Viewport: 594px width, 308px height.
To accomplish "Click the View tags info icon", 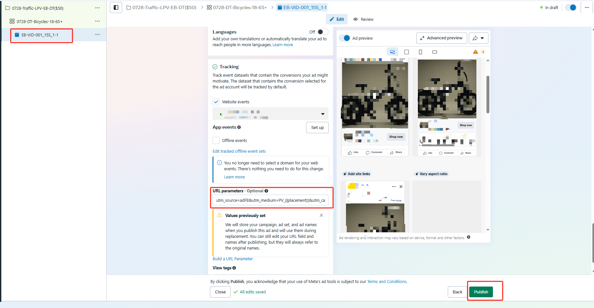I will pos(234,268).
